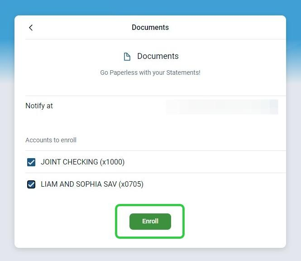
Task: Click the Notify at label
Action: tap(39, 106)
